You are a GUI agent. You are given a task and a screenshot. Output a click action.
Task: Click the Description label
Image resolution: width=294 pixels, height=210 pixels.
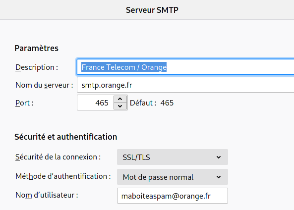pyautogui.click(x=37, y=67)
